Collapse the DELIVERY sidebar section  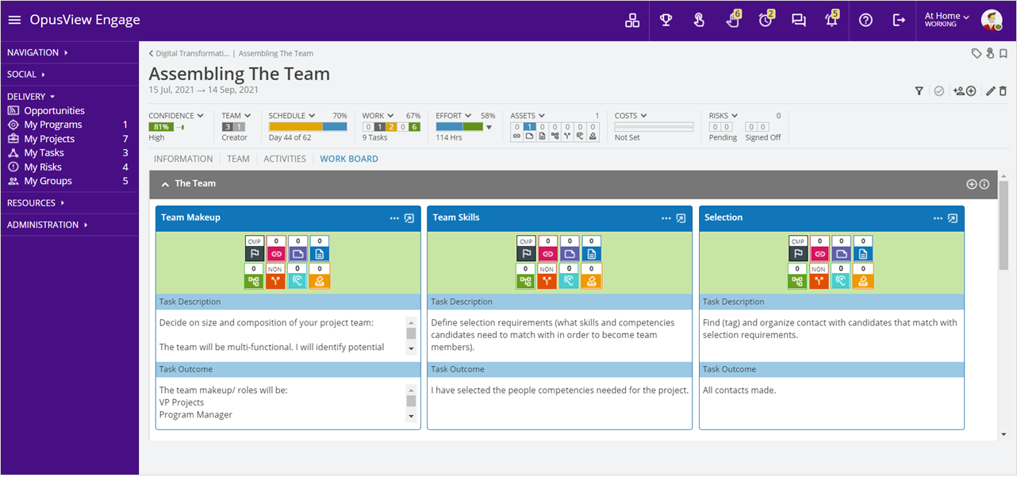coord(31,97)
